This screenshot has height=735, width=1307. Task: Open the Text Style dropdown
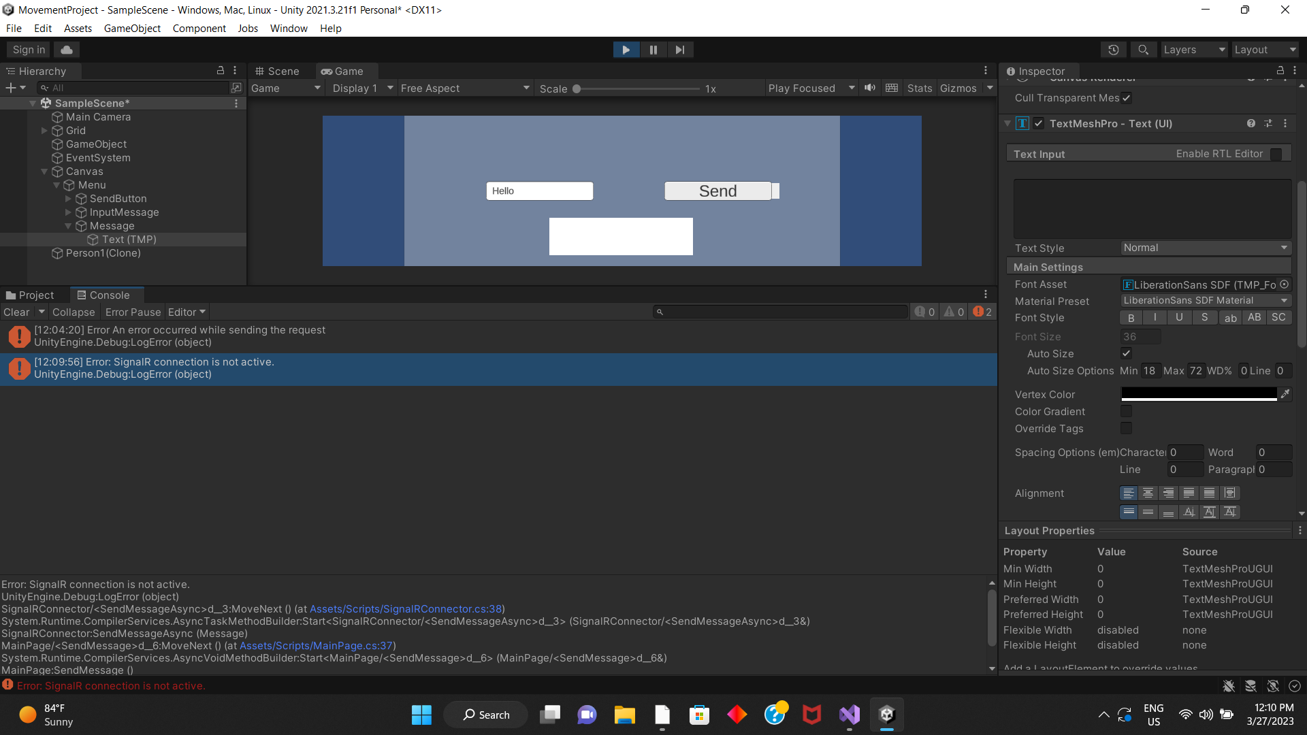pos(1205,248)
